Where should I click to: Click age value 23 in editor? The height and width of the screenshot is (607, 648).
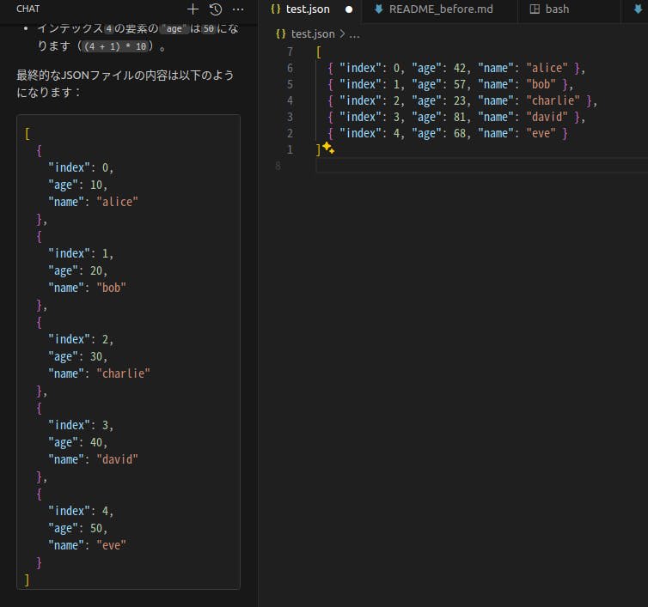pos(460,100)
